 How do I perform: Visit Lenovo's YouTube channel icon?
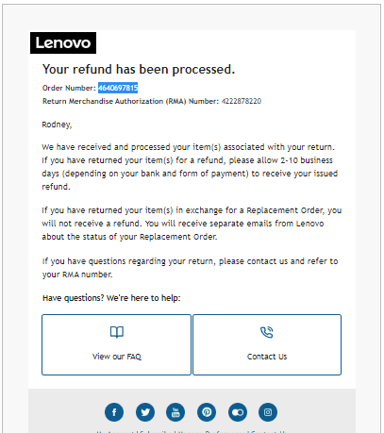[175, 412]
